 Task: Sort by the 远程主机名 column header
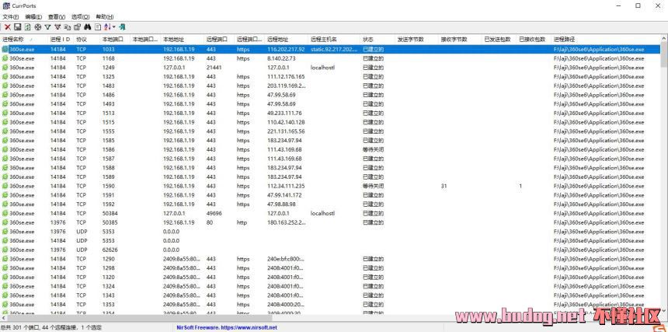click(x=335, y=39)
